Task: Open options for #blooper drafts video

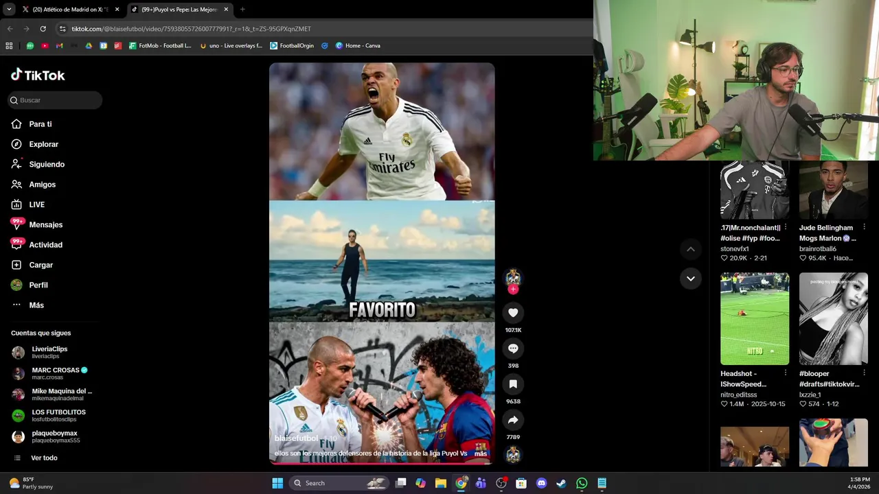Action: click(864, 373)
